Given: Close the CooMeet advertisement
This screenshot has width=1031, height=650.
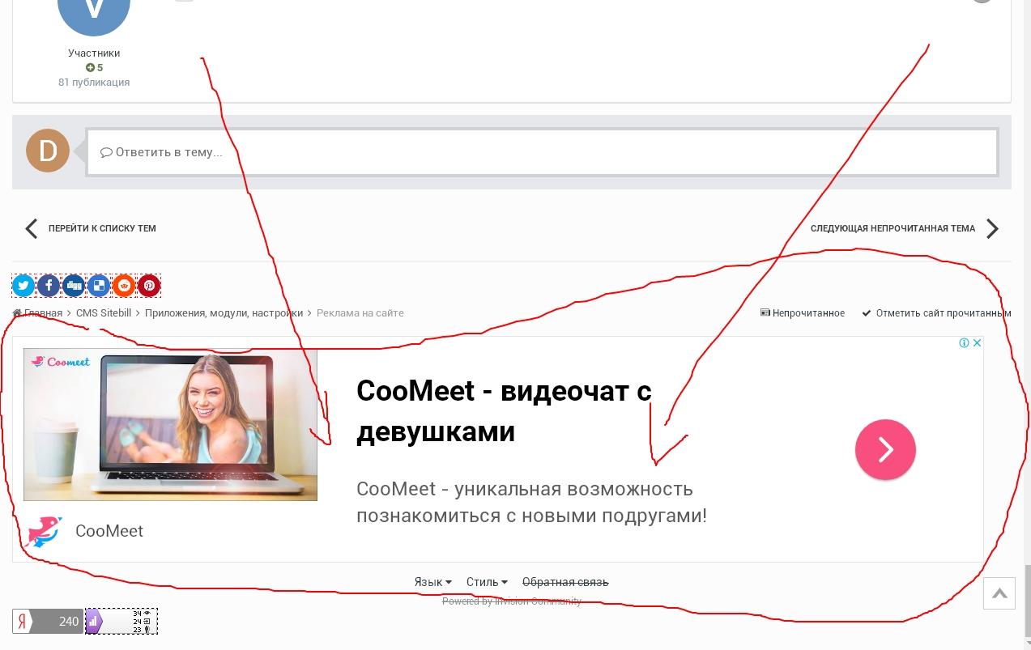Looking at the screenshot, I should click(977, 343).
